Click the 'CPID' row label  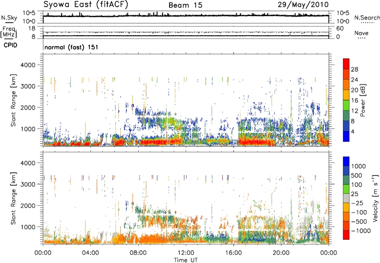click(10, 45)
